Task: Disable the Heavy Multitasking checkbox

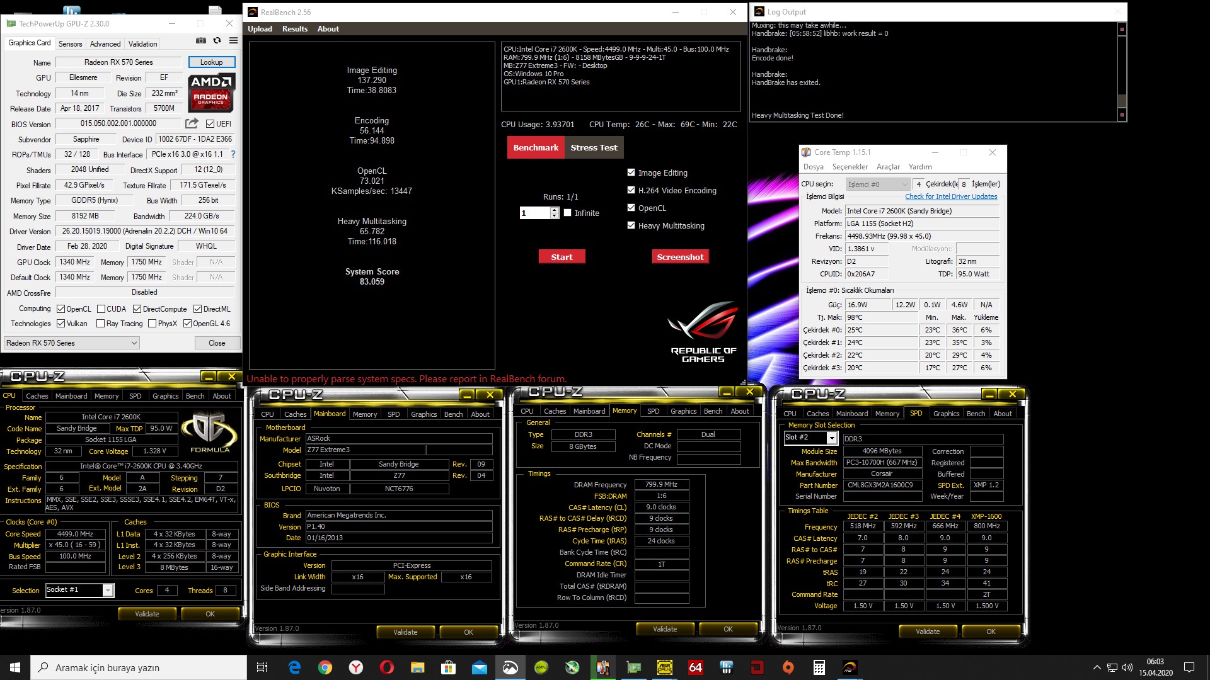Action: 631,225
